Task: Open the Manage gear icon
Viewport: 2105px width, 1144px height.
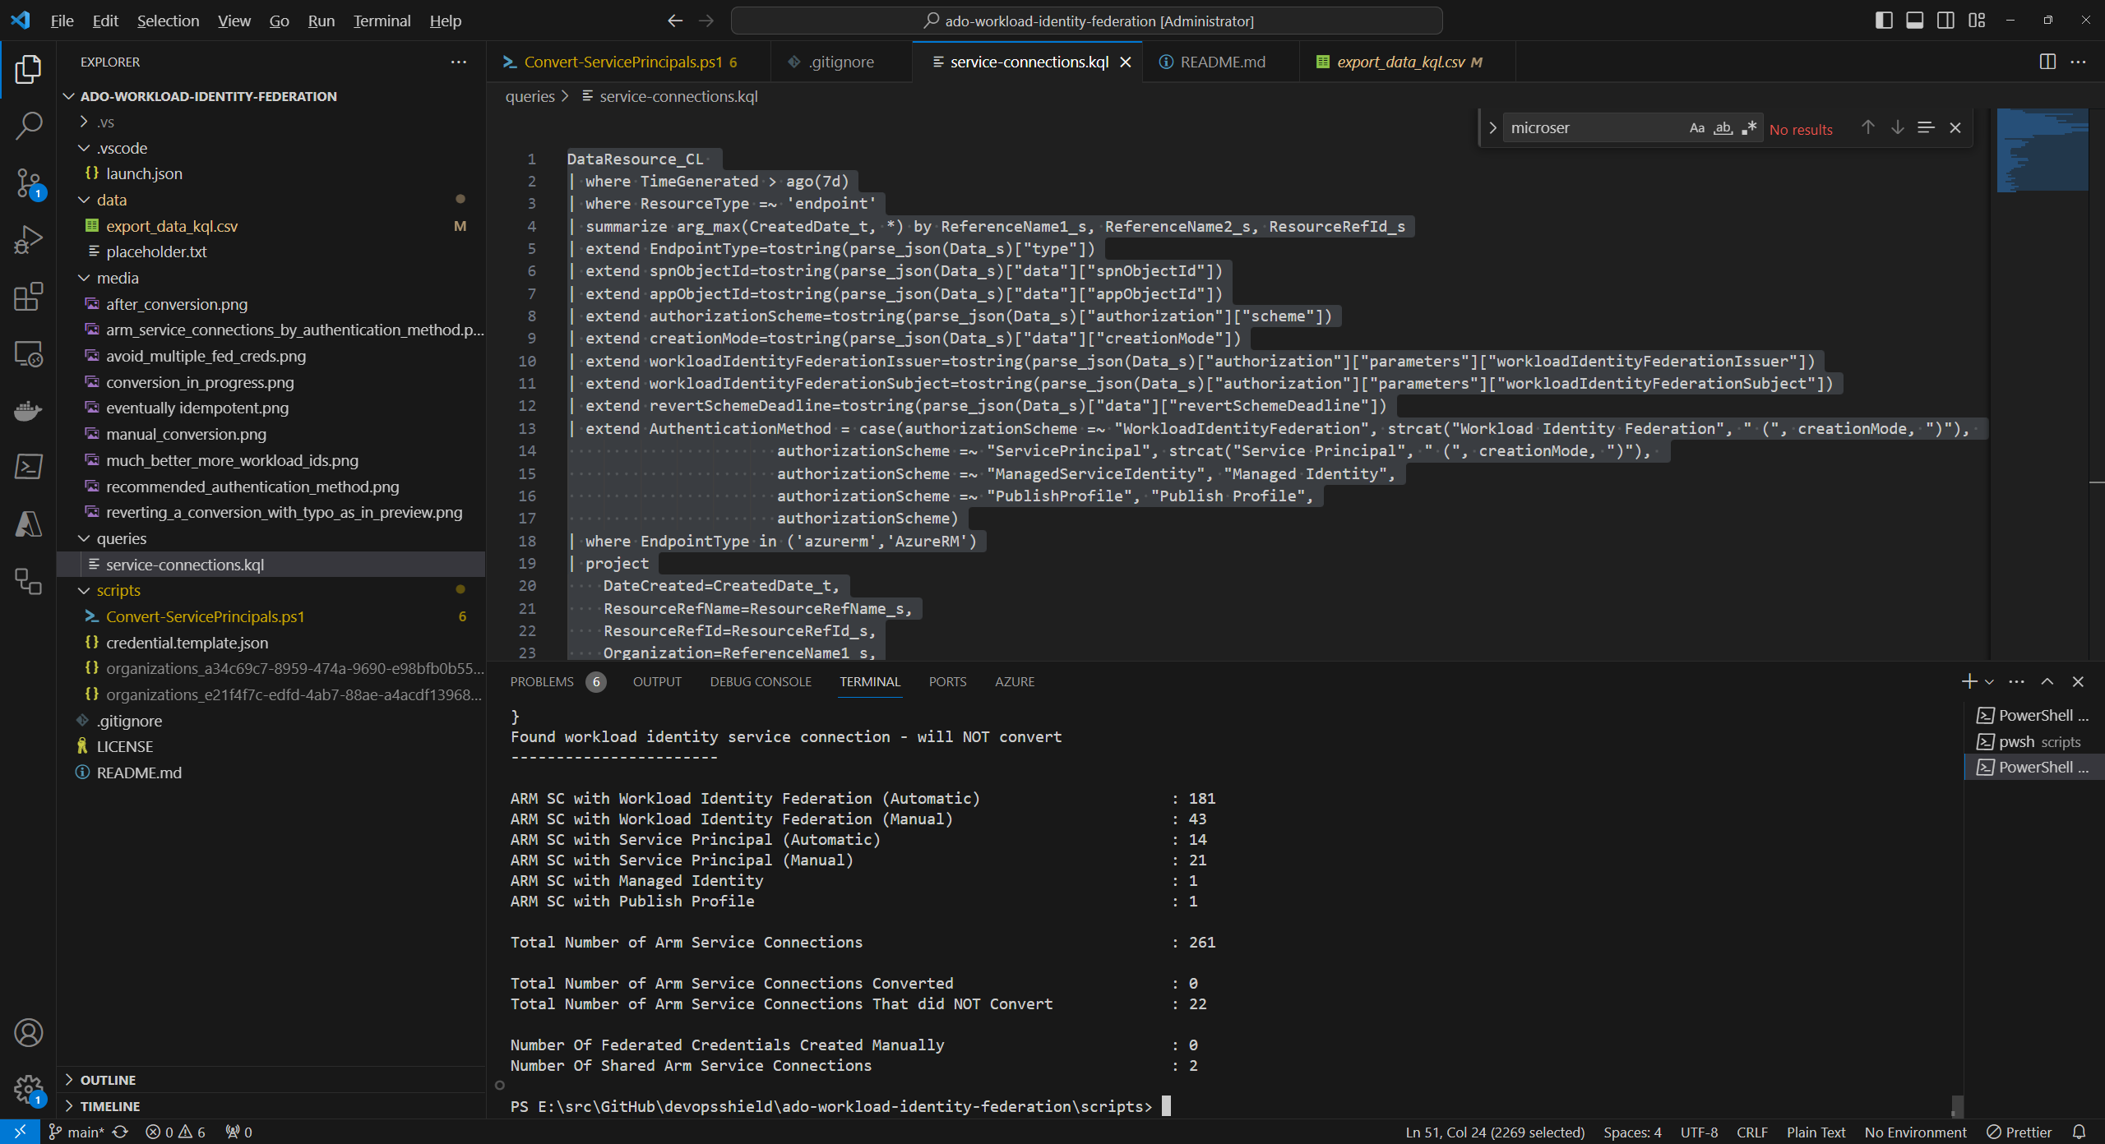Action: point(28,1090)
